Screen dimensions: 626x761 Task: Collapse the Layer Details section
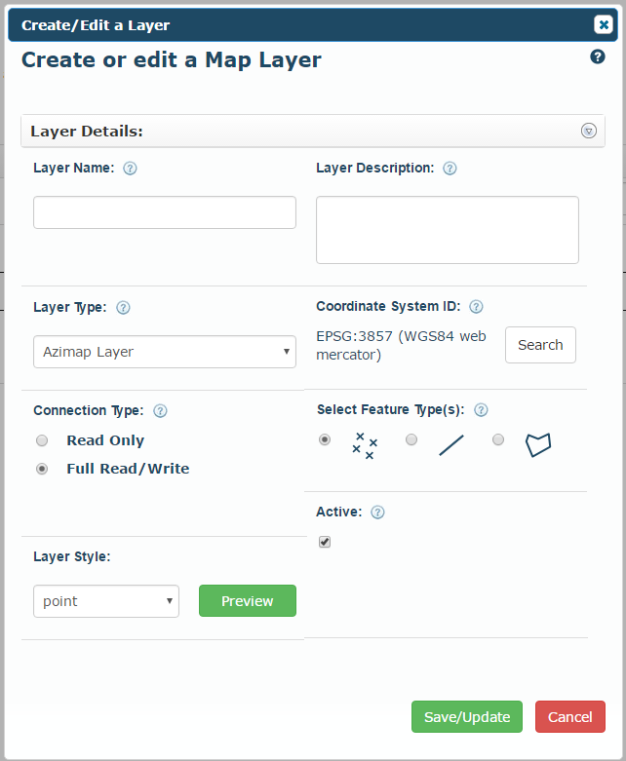point(589,131)
